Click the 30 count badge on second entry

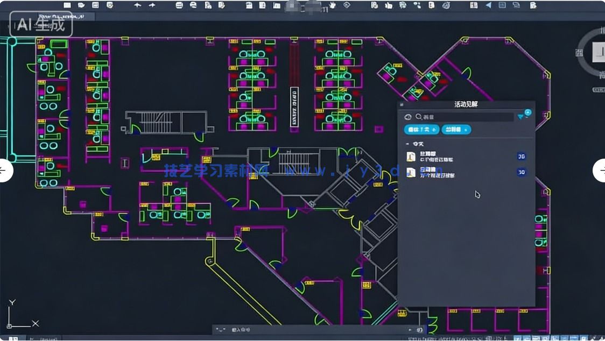[x=522, y=172]
